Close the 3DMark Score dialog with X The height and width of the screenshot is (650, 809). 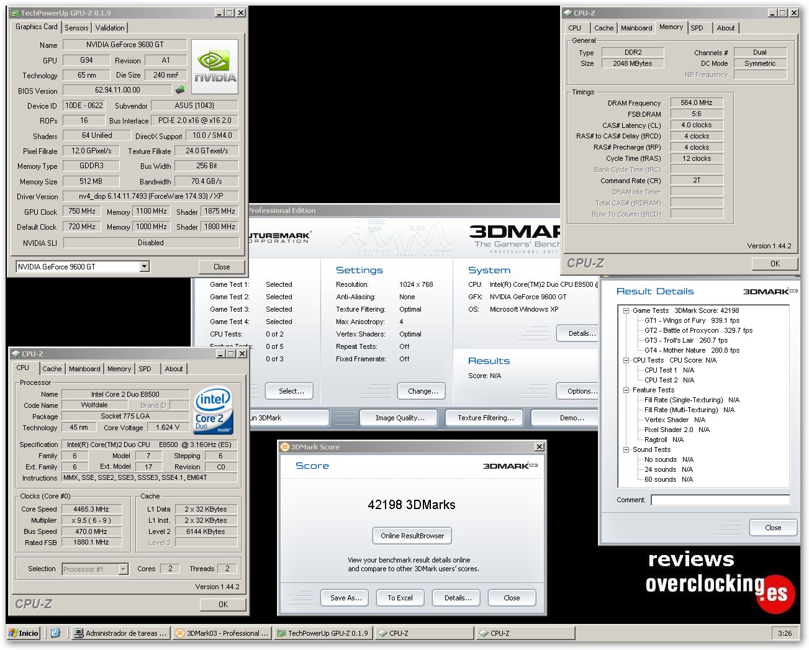point(540,447)
